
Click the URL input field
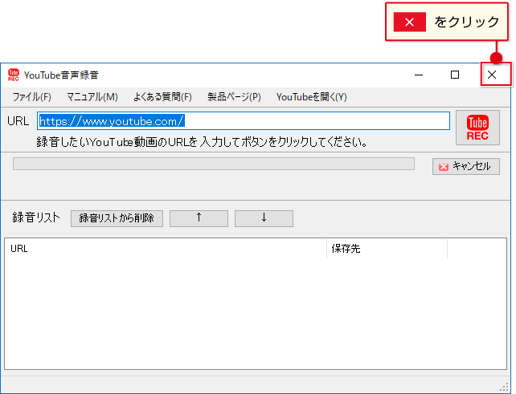(x=244, y=121)
